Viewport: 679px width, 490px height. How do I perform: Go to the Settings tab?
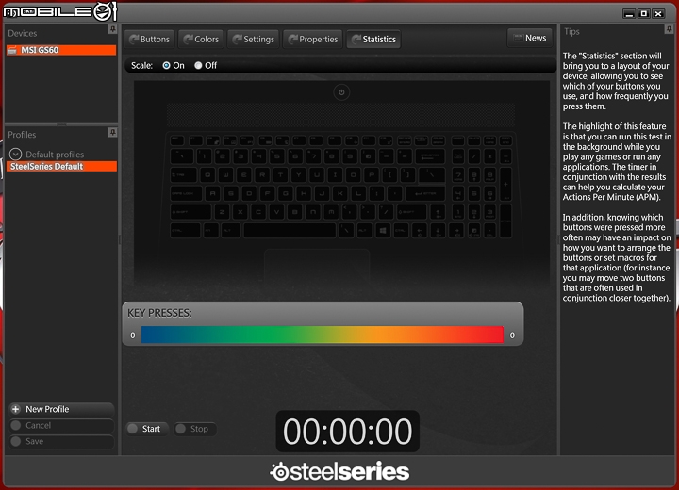click(x=254, y=40)
